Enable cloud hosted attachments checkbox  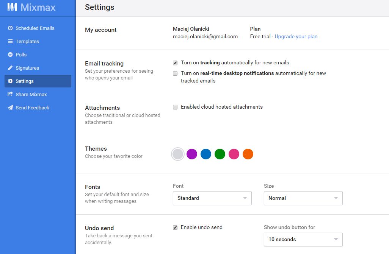175,107
